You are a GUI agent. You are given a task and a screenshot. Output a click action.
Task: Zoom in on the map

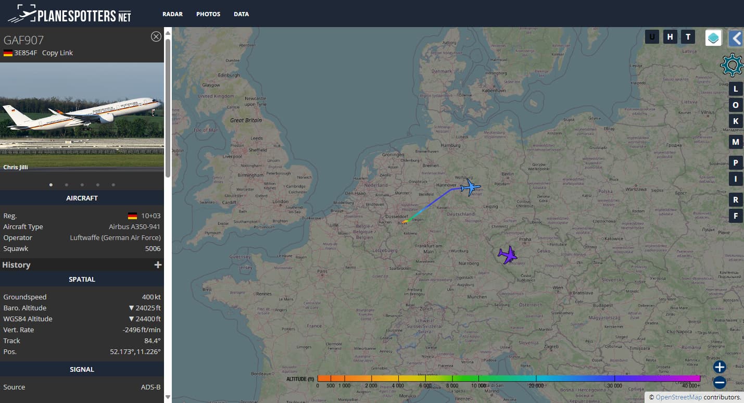tap(720, 367)
